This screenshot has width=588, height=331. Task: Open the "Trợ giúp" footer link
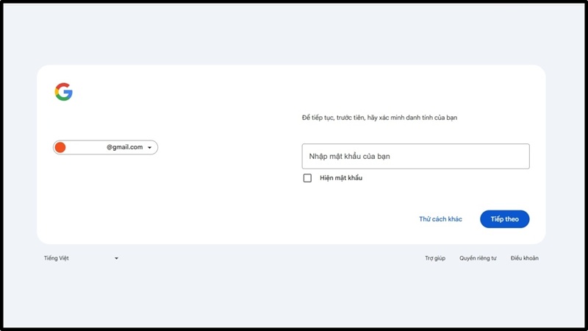tap(434, 258)
